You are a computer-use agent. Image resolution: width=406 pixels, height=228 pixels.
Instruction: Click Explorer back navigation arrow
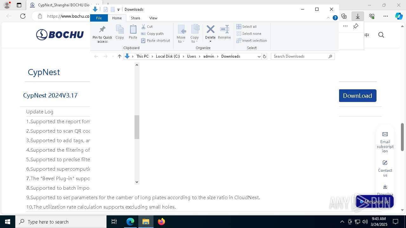96,56
